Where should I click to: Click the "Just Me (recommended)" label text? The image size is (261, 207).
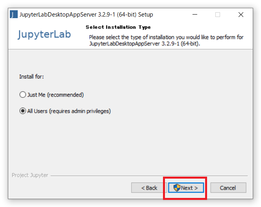pyautogui.click(x=55, y=95)
